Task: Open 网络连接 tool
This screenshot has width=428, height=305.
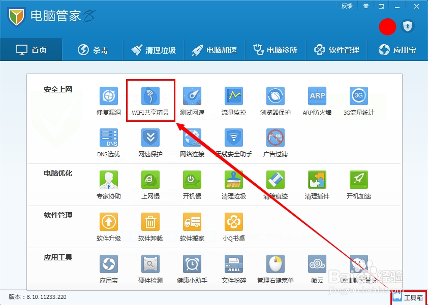Action: coord(192,143)
